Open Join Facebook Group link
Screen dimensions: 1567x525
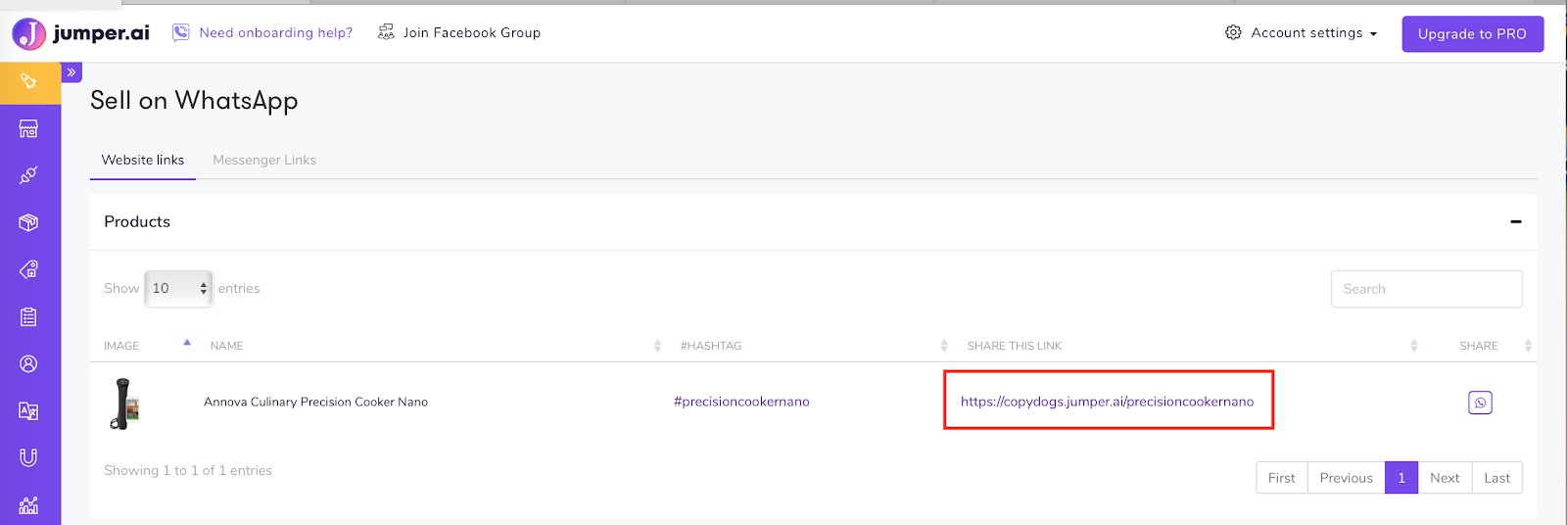pyautogui.click(x=472, y=32)
